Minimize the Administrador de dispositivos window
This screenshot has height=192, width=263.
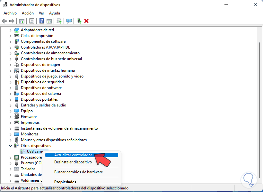226,5
